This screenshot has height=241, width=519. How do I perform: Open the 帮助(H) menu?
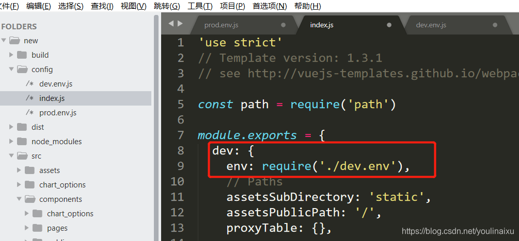(x=307, y=6)
